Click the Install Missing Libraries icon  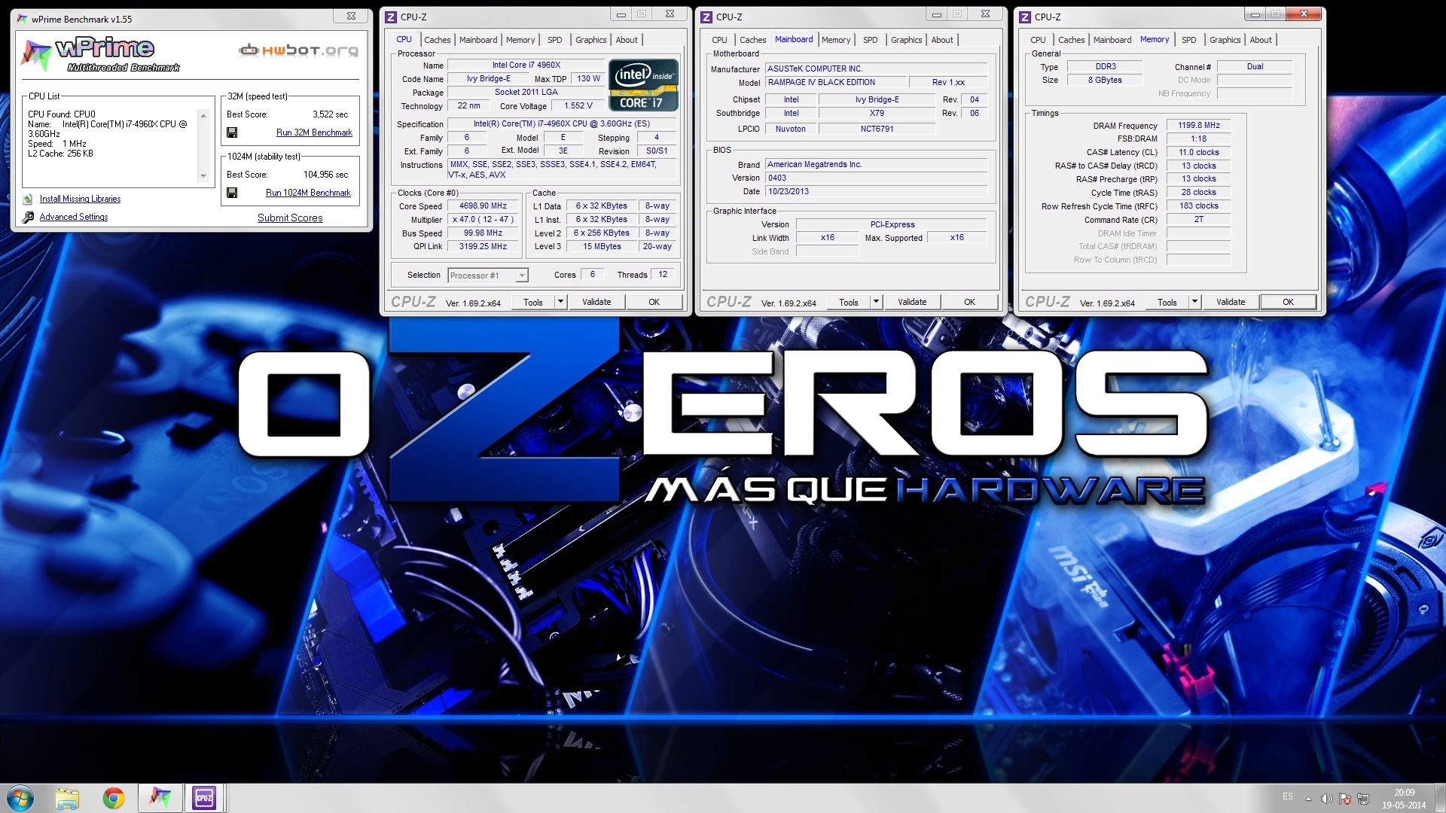coord(28,199)
